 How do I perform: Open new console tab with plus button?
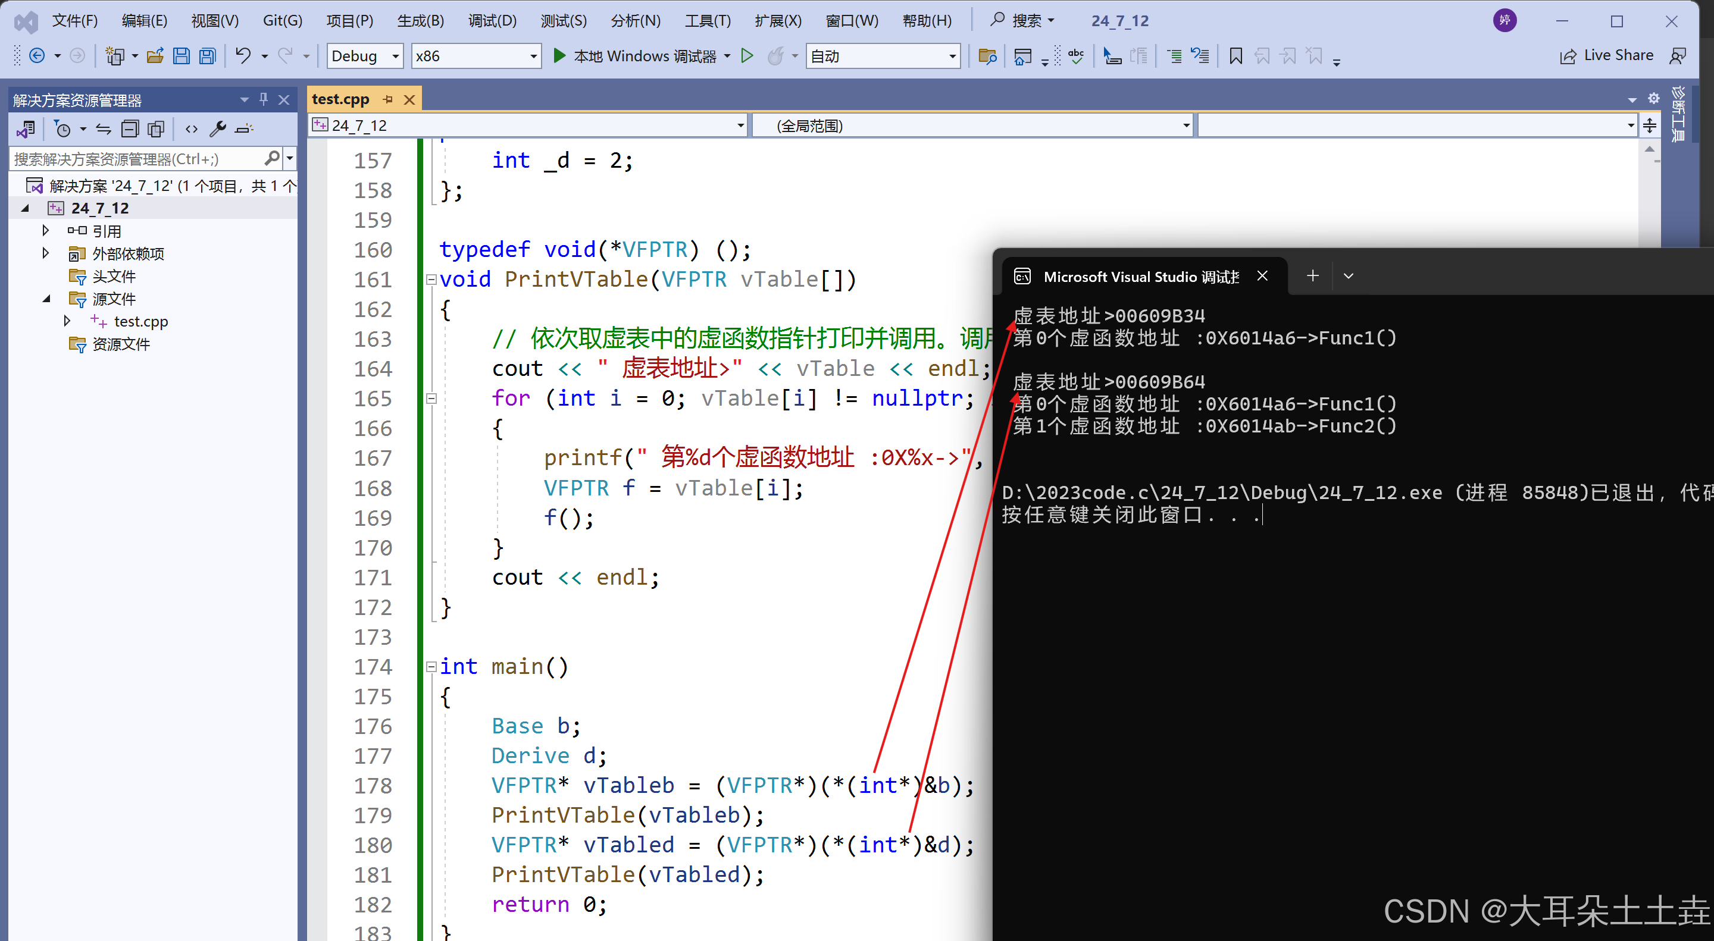(x=1312, y=276)
